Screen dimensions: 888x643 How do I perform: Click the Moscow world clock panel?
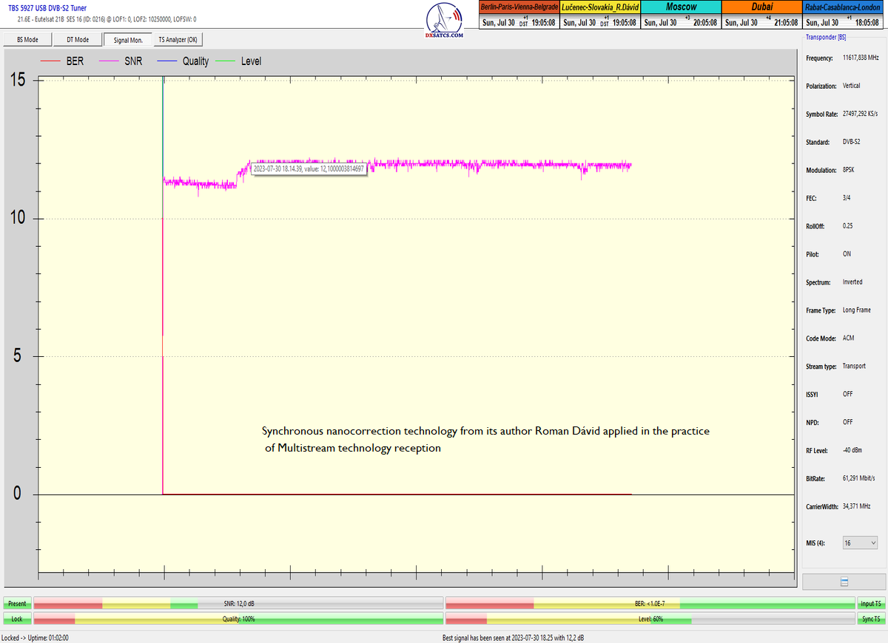[x=681, y=15]
